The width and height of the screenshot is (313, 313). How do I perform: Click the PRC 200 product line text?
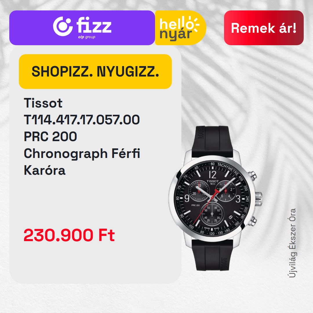pos(50,137)
